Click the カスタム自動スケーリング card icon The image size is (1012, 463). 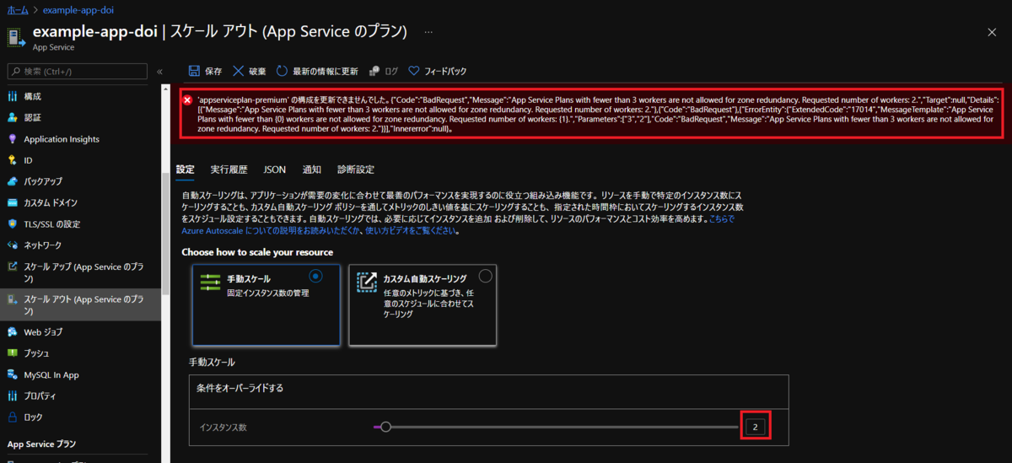point(366,283)
